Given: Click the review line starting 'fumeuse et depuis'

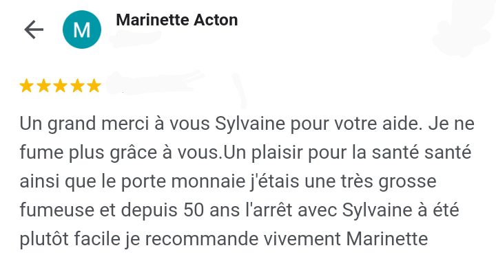Looking at the screenshot, I should [x=239, y=210].
